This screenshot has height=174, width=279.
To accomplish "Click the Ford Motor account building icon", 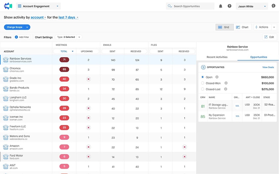I will pyautogui.click(x=6, y=157).
